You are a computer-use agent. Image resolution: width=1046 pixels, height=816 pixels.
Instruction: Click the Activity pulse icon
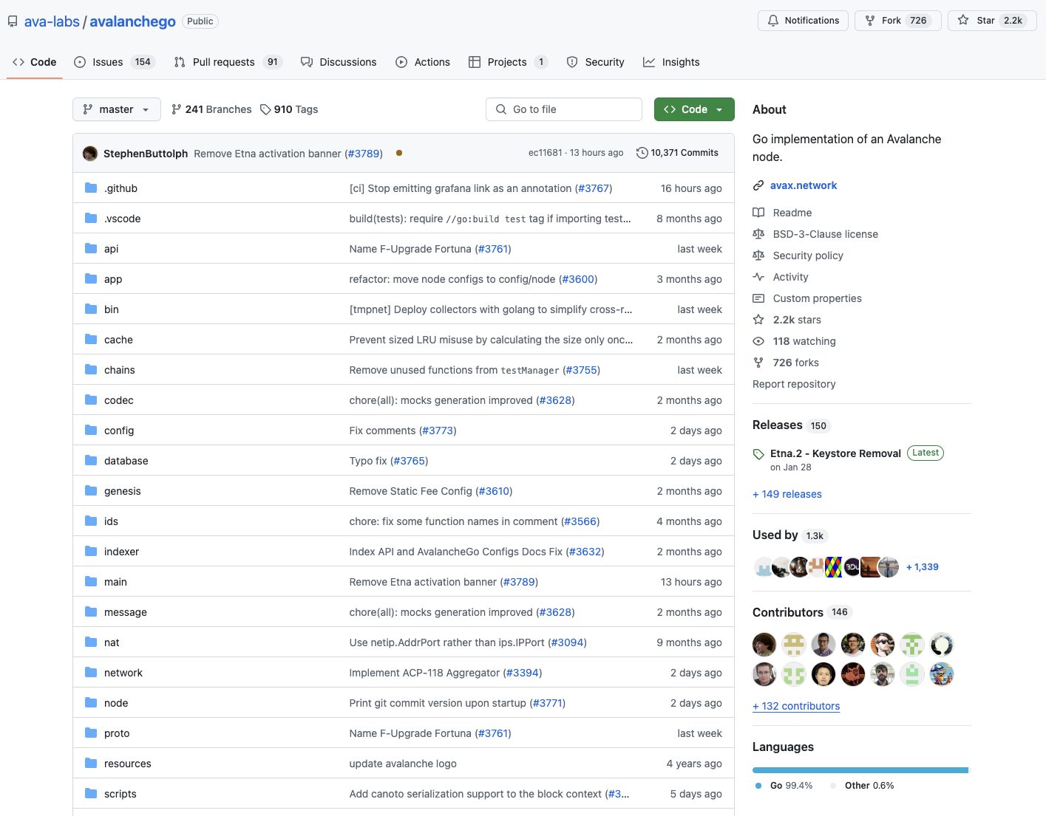click(x=758, y=277)
